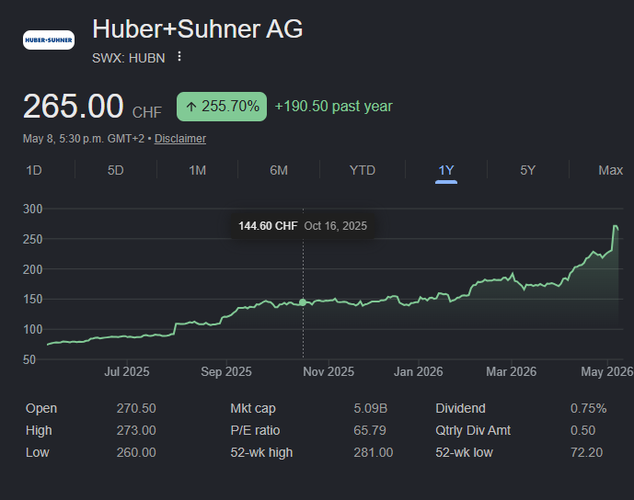The width and height of the screenshot is (634, 500).
Task: Select the 1M time range tab
Action: [197, 170]
